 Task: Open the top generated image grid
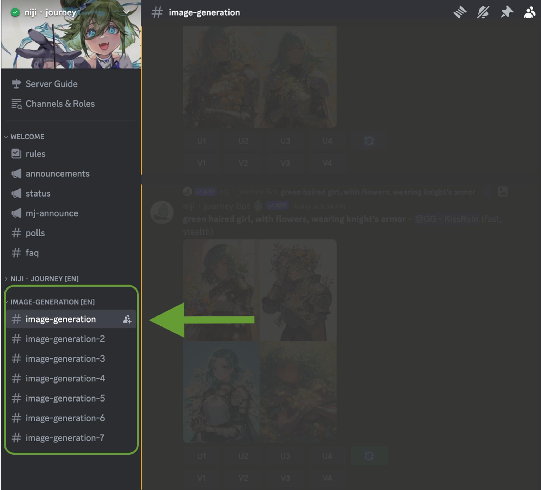tap(260, 77)
